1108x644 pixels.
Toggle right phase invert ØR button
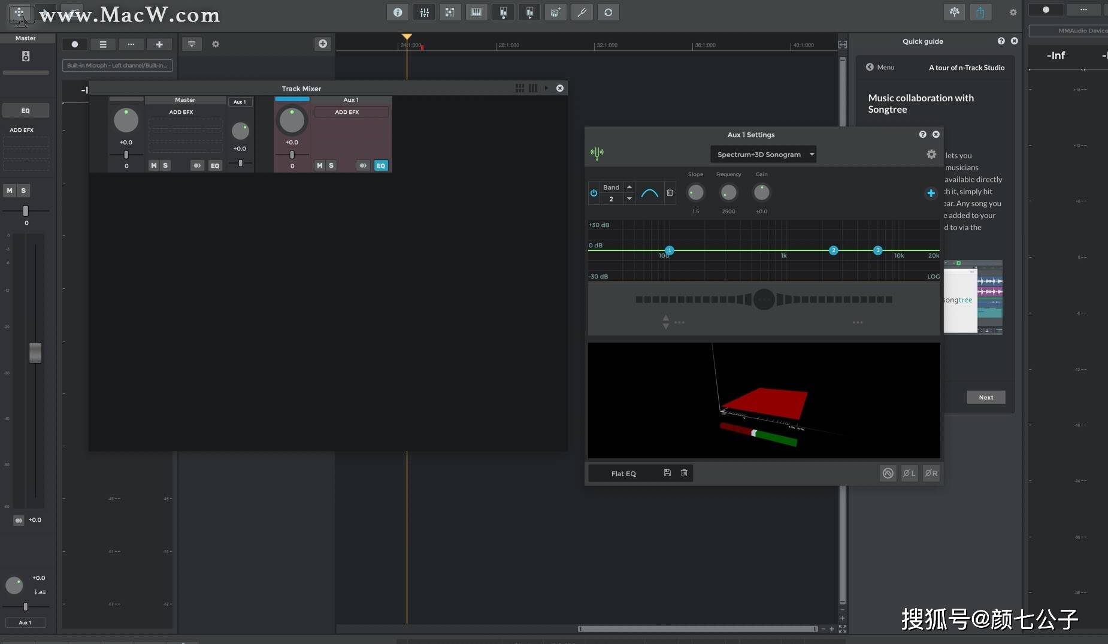(931, 473)
